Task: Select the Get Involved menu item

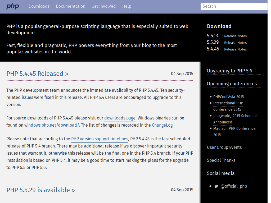Action: [x=103, y=6]
